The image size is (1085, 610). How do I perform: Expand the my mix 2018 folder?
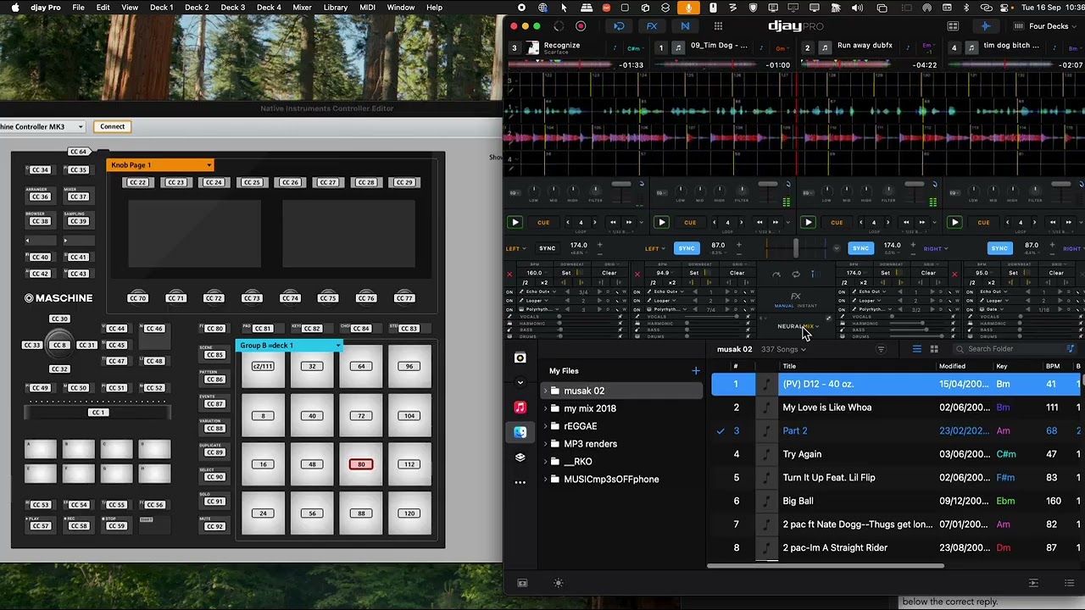click(x=546, y=408)
